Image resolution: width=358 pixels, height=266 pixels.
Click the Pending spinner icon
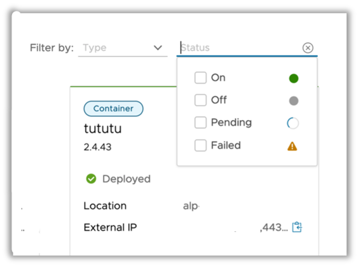pos(293,123)
